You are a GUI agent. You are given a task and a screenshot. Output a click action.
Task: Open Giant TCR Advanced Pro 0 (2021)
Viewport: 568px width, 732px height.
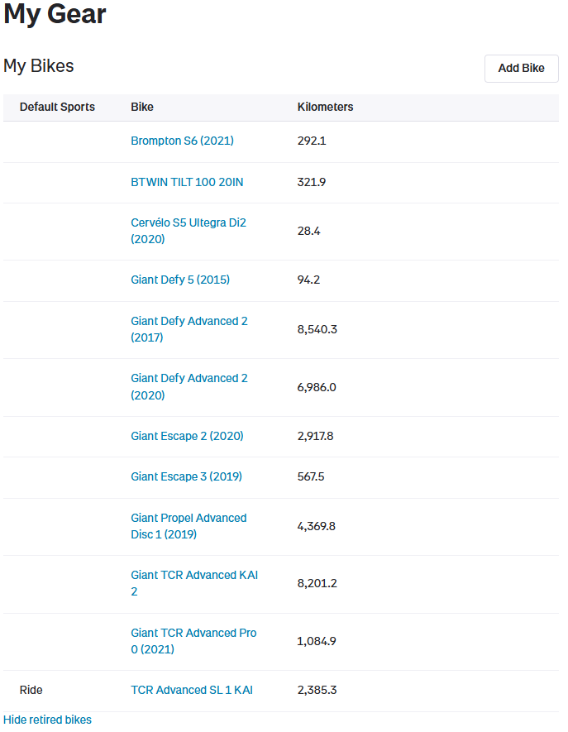pos(193,641)
